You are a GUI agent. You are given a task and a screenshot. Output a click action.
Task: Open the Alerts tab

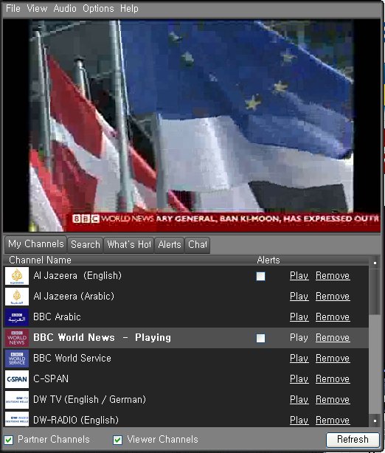coord(169,245)
